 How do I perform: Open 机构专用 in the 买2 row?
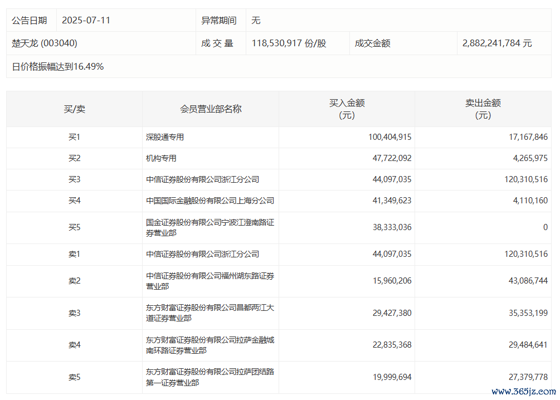tap(161, 158)
